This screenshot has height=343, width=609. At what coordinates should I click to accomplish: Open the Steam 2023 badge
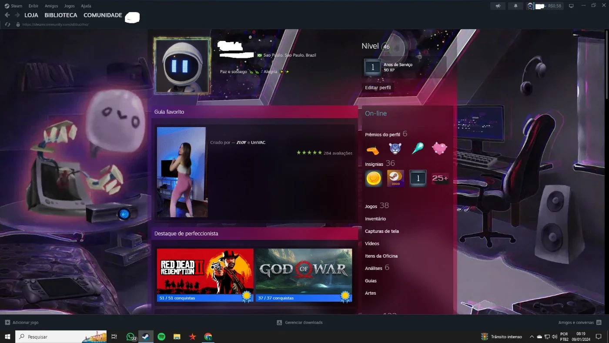(395, 178)
